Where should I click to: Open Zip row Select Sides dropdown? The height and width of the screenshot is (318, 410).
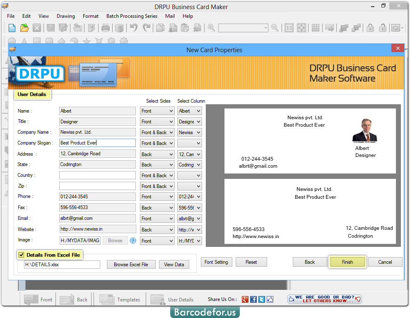(157, 186)
